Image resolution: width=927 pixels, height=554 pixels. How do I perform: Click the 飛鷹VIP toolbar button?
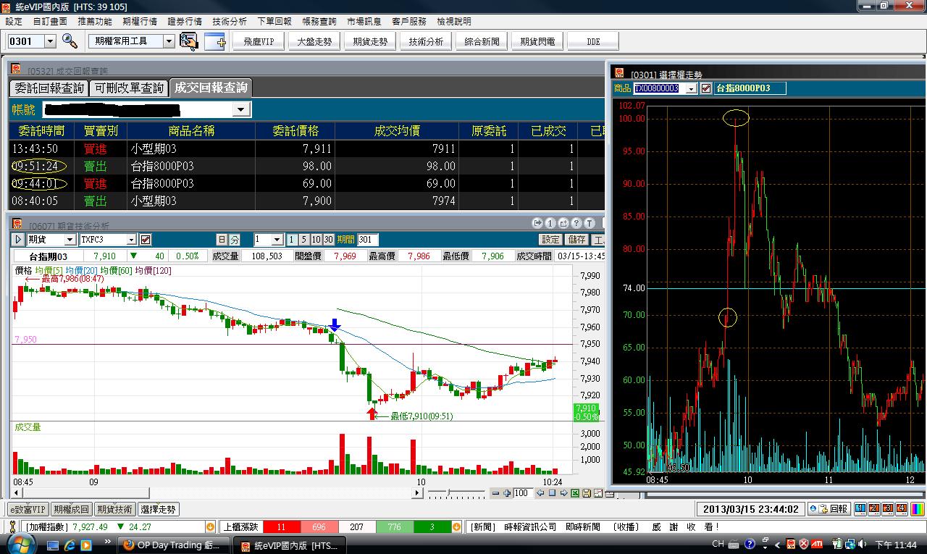point(259,41)
